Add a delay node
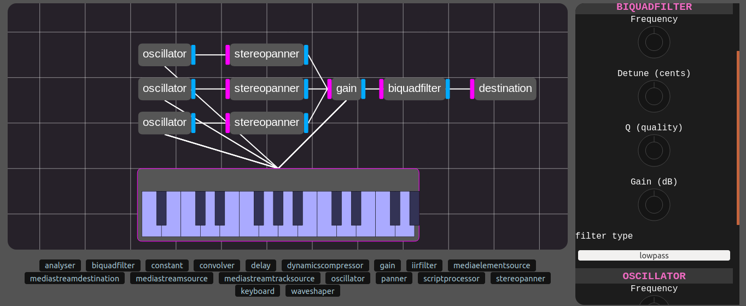 pos(261,265)
